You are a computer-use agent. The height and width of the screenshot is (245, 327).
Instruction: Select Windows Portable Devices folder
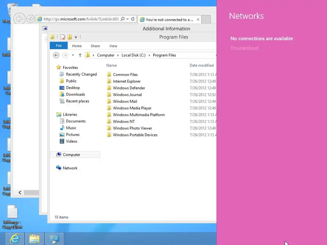tap(135, 135)
